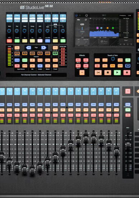Mute FX A in the Effects section
The image size is (139, 198).
tap(78, 60)
